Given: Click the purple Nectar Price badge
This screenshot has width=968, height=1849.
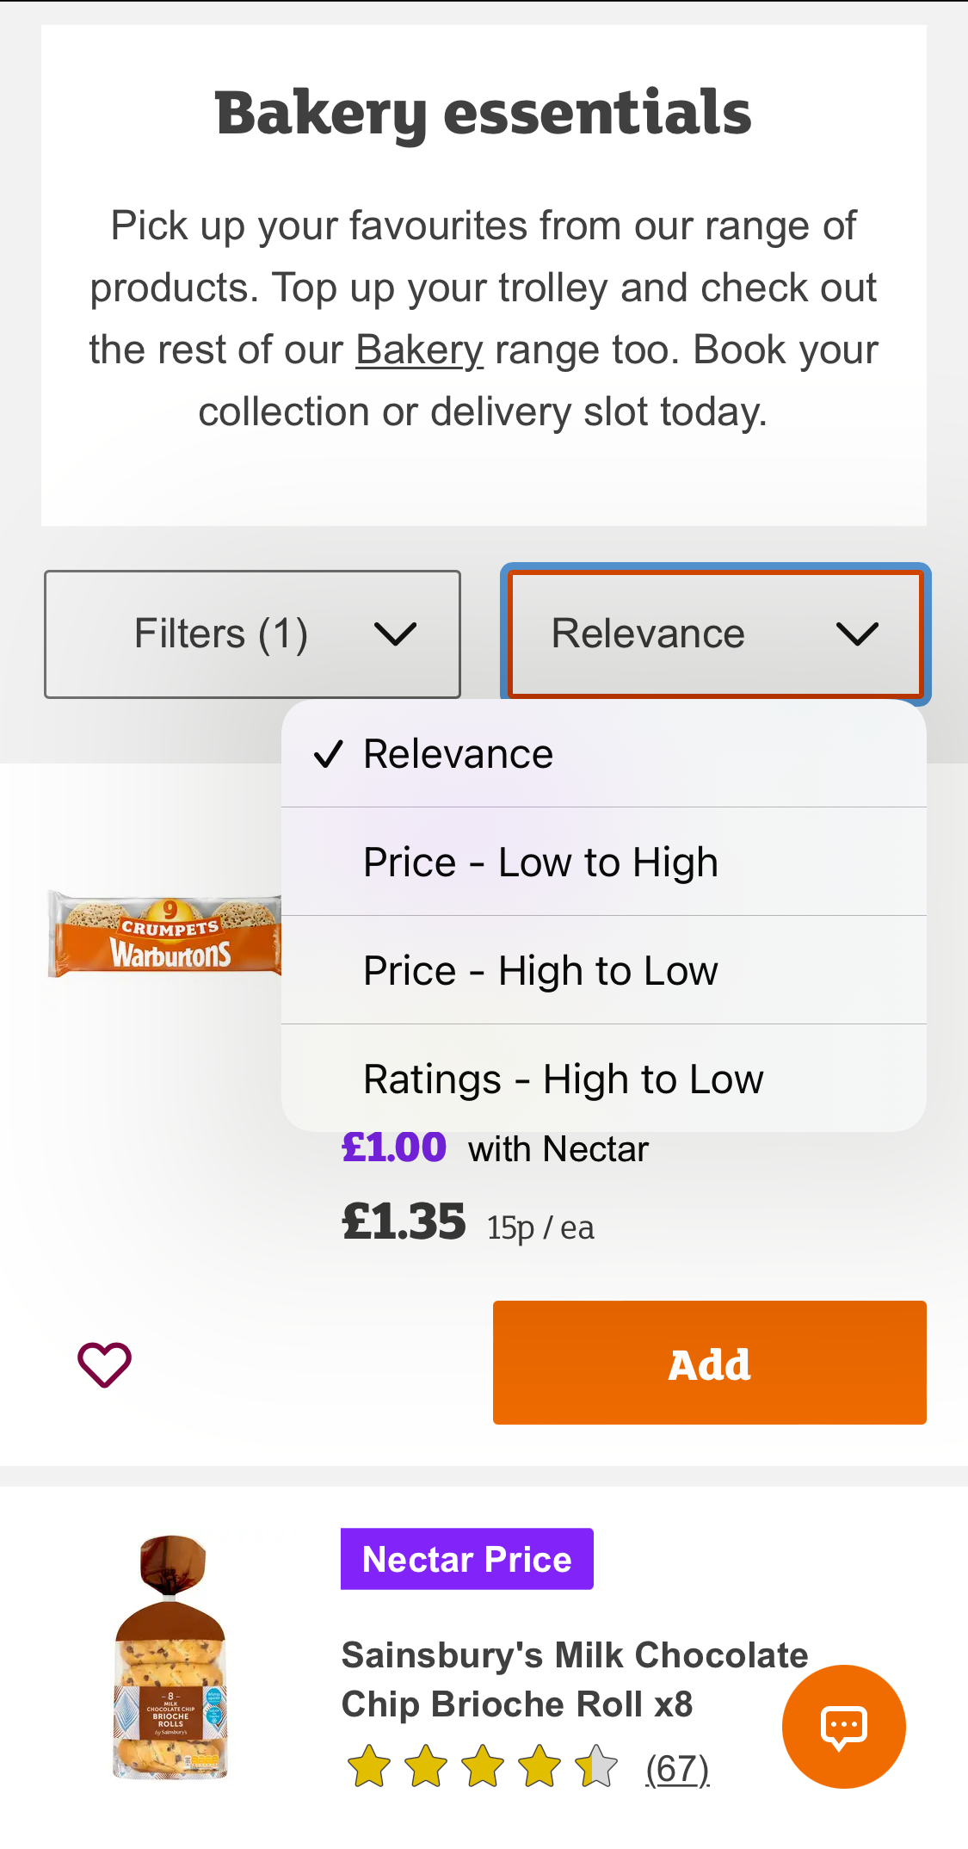Looking at the screenshot, I should click(x=466, y=1559).
